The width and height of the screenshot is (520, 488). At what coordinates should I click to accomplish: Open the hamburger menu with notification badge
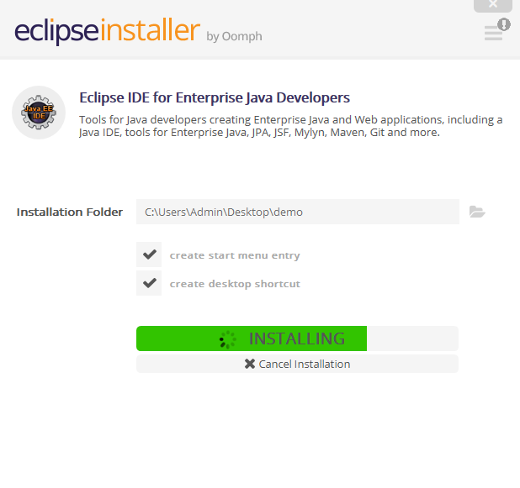[x=496, y=29]
